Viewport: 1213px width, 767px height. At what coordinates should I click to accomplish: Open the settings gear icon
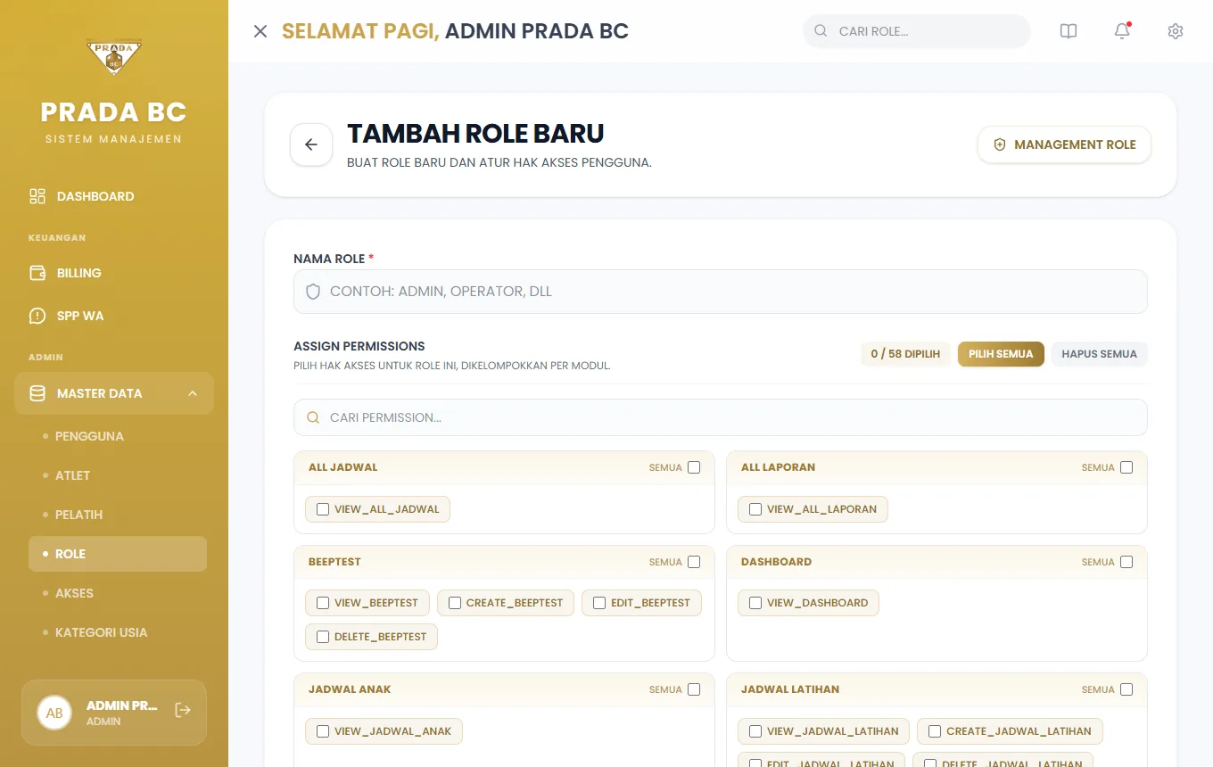(1176, 31)
